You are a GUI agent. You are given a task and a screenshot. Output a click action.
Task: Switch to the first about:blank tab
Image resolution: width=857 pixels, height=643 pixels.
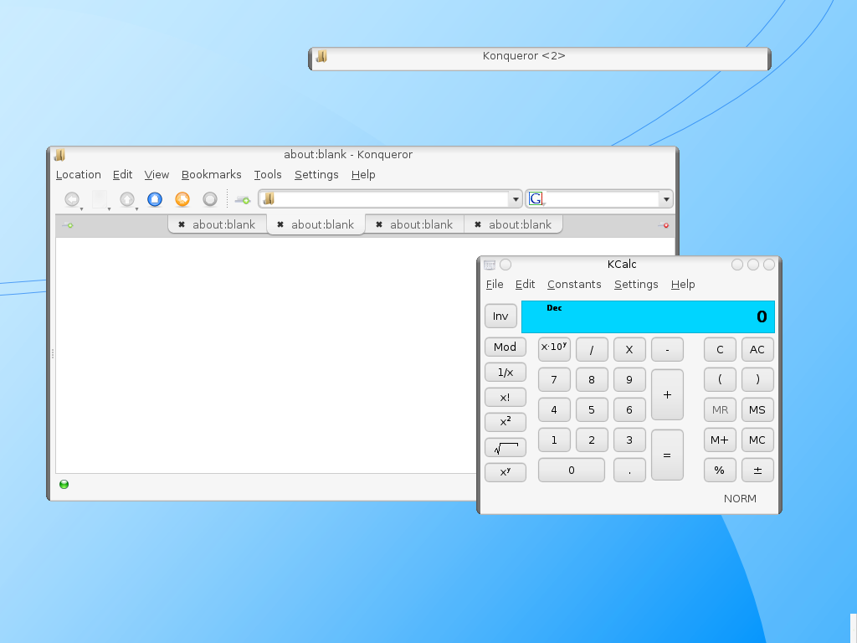(218, 224)
